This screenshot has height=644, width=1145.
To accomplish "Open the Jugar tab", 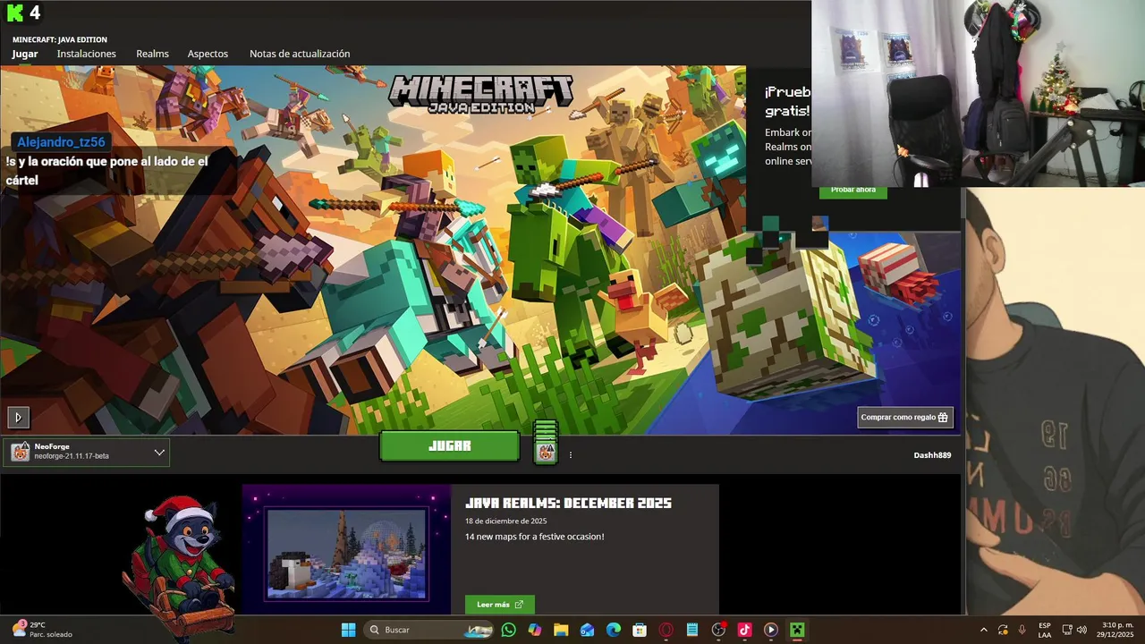I will (x=25, y=54).
